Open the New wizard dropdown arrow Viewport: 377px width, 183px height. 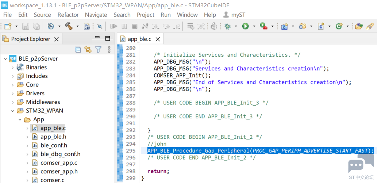tap(16, 26)
